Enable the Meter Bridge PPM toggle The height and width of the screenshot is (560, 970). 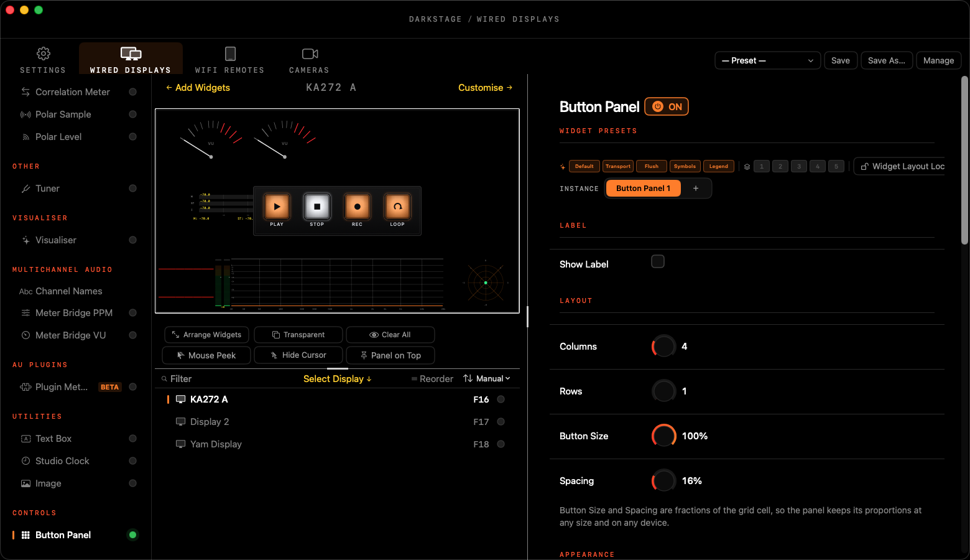click(132, 313)
